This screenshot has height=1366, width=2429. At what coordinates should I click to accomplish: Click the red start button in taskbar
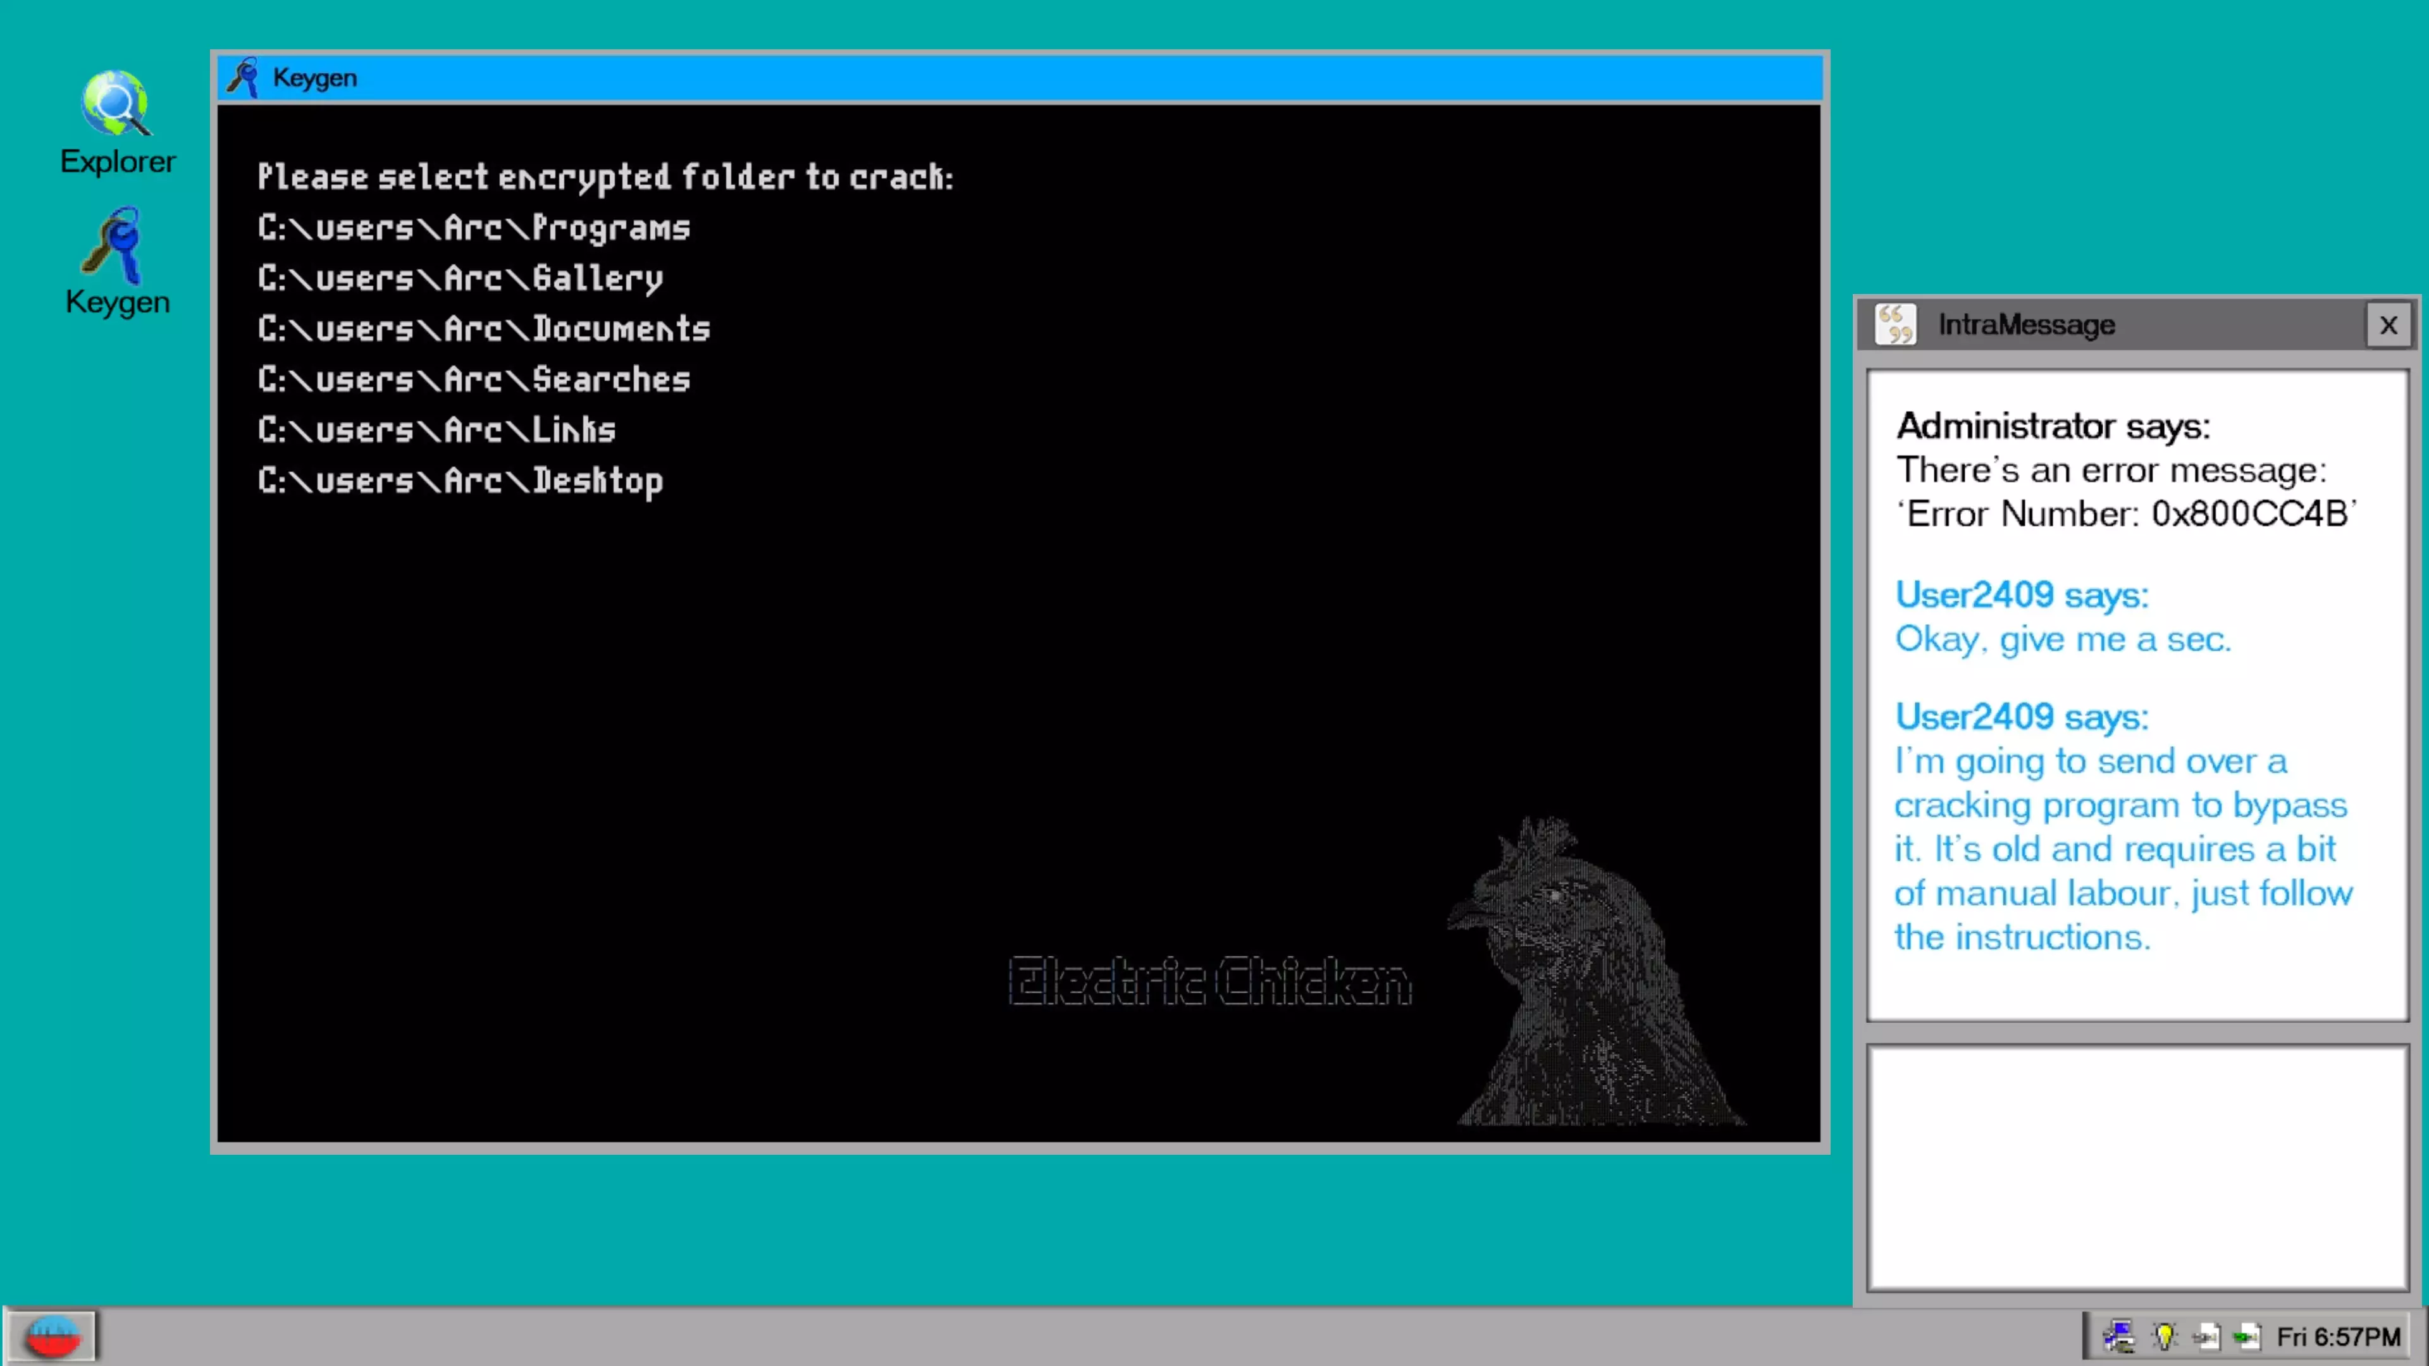(52, 1337)
